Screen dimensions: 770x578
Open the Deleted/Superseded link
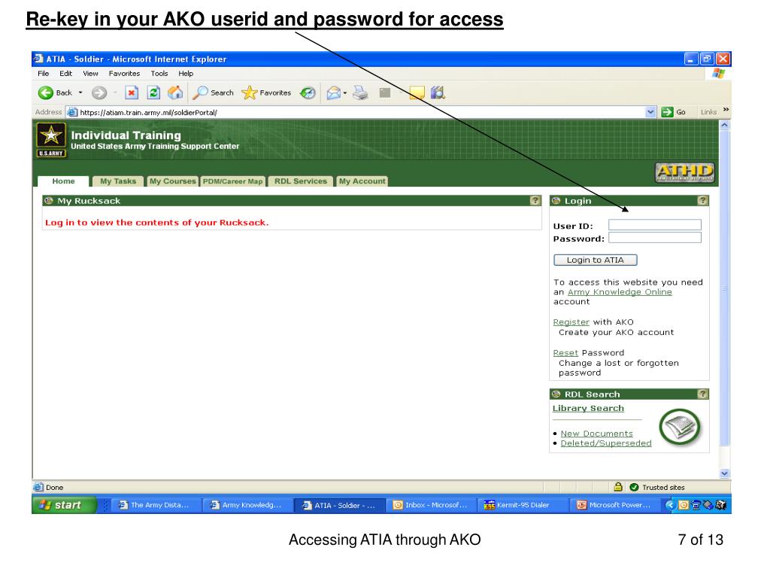pos(606,443)
